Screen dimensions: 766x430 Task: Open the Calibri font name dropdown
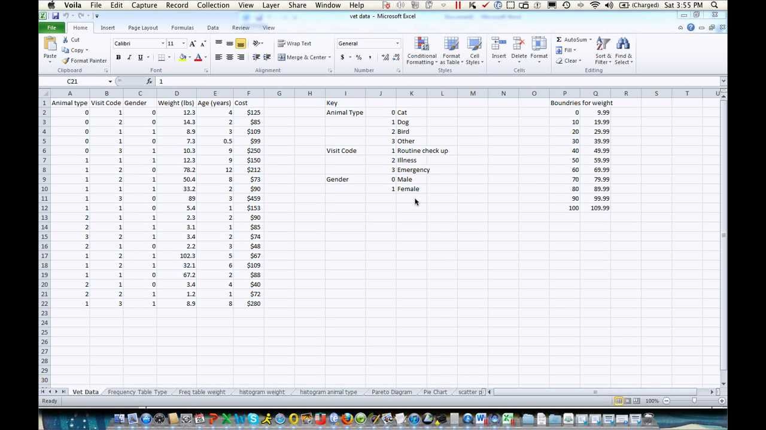162,44
